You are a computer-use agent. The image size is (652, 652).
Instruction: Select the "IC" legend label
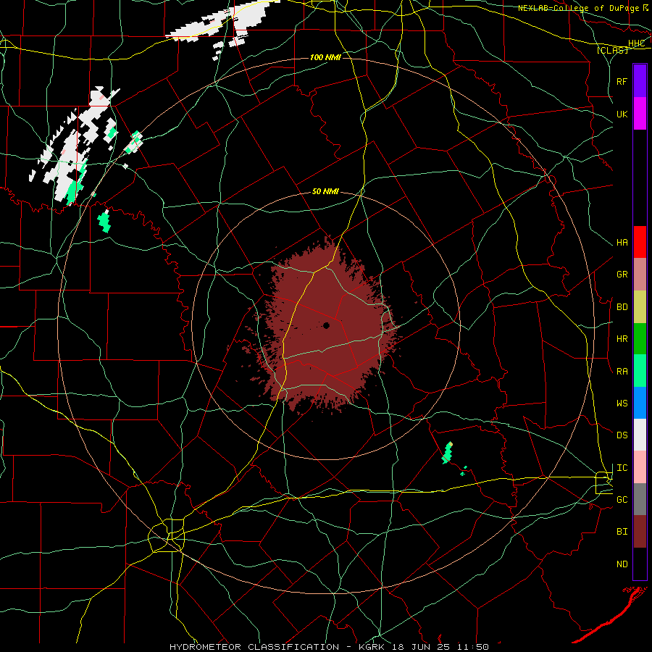coord(622,468)
